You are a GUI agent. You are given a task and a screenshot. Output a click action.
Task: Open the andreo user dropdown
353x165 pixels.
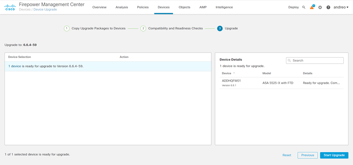[341, 7]
